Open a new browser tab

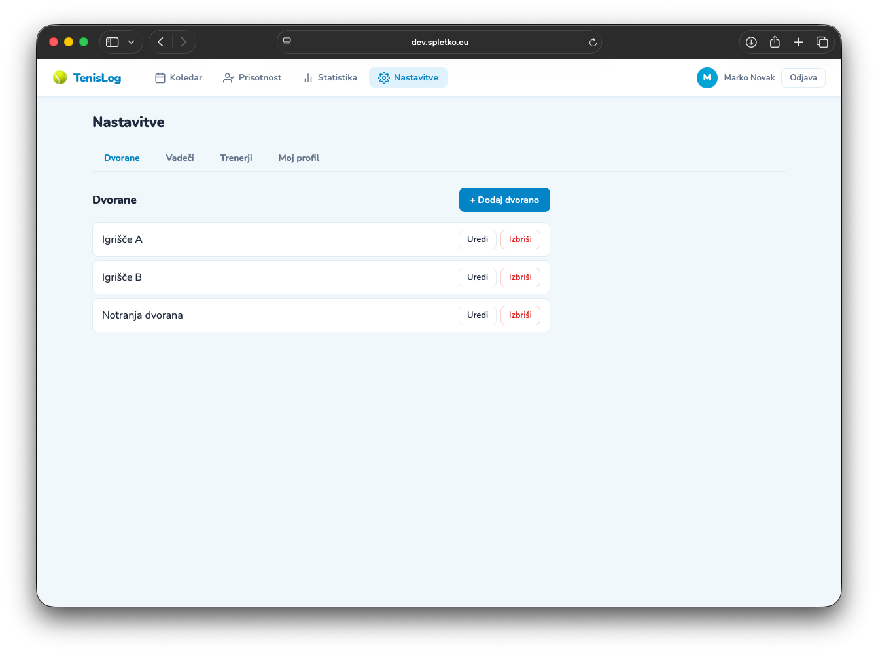click(798, 42)
